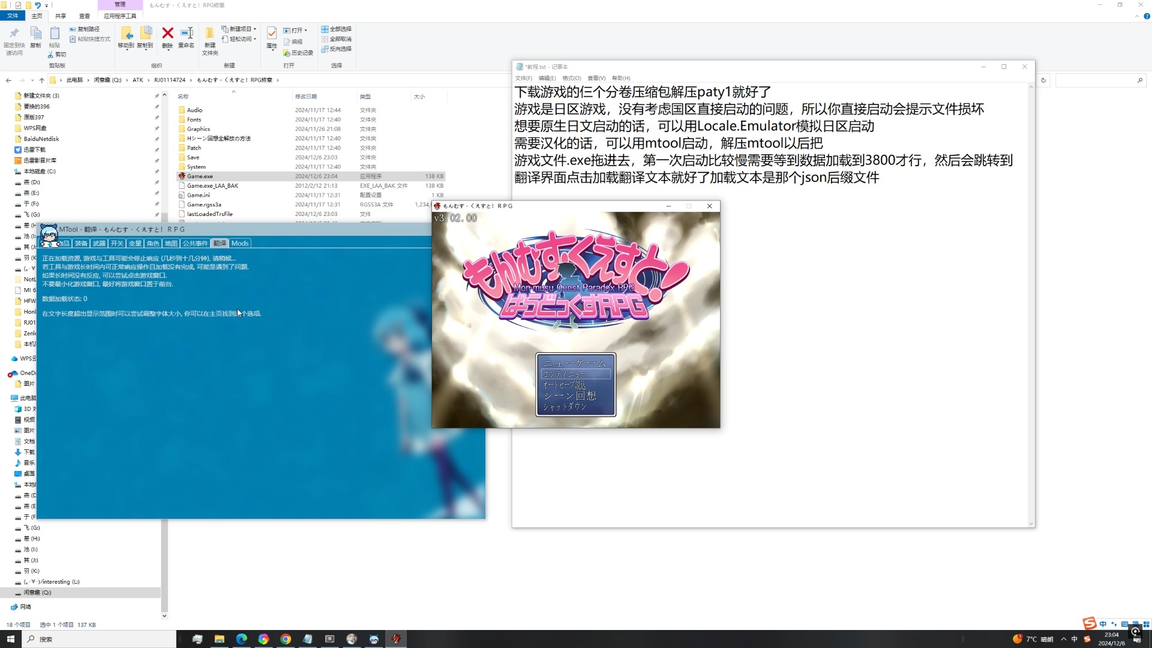Click Select all (全部选择) in ribbon

337,29
